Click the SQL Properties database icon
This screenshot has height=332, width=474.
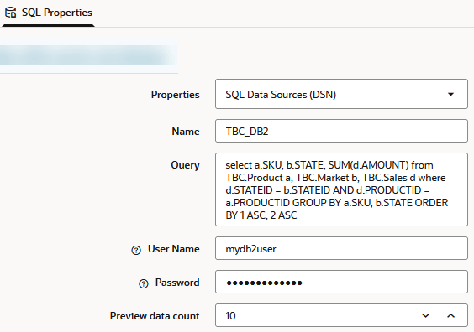pyautogui.click(x=11, y=13)
